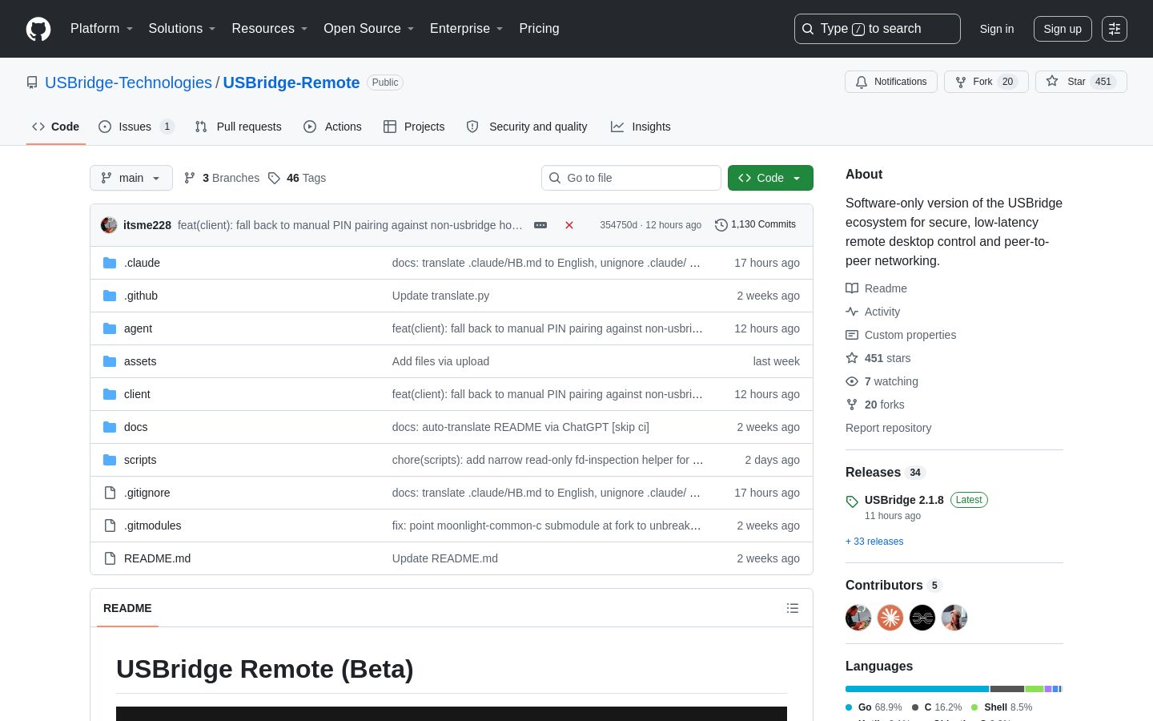Click the assets folder icon
Screen dimensions: 1153x721
[x=110, y=361]
